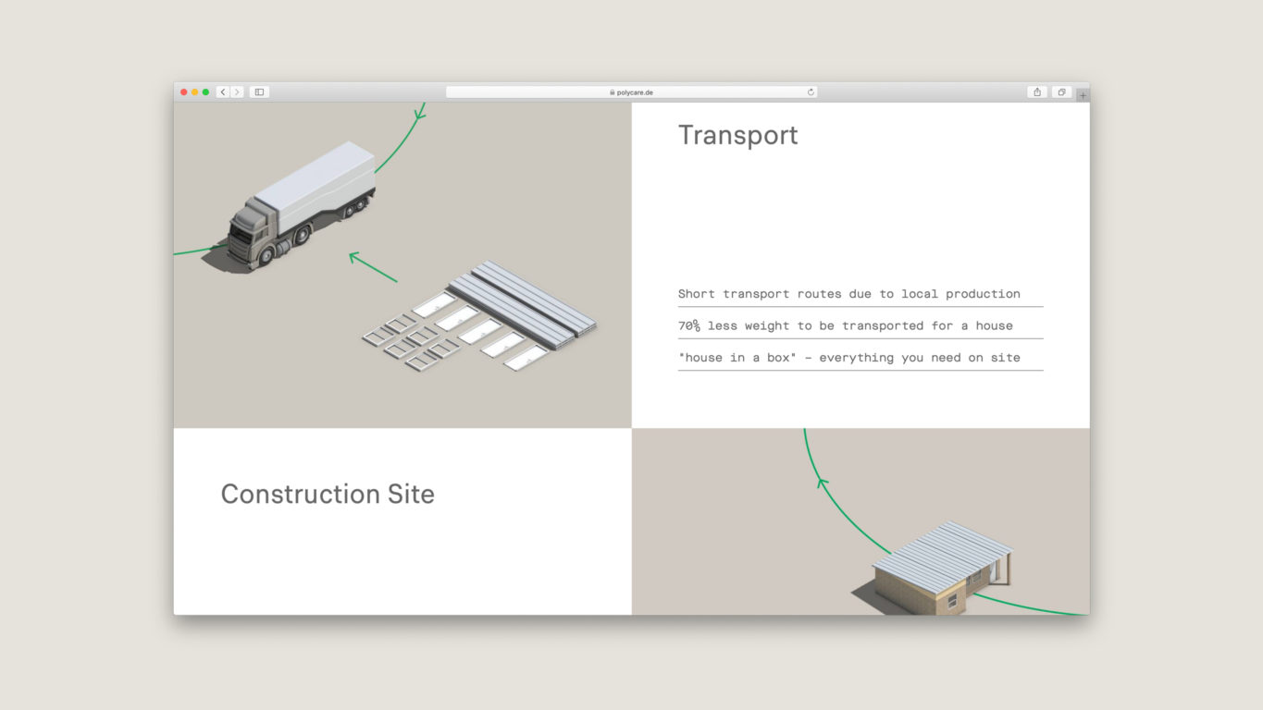Viewport: 1263px width, 710px height.
Task: Select the 'house in a box' line
Action: [849, 358]
